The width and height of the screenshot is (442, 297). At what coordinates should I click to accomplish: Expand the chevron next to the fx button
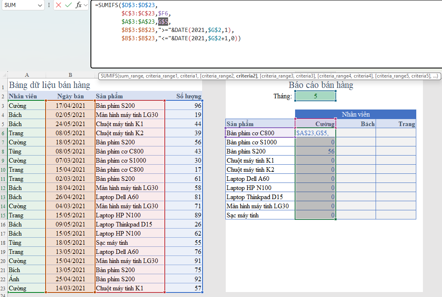85,5
